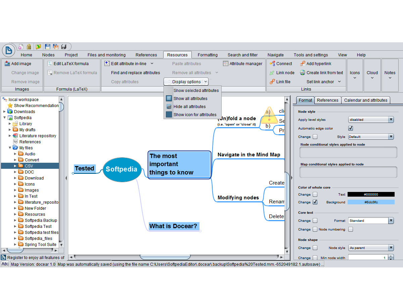This screenshot has height=302, width=403.
Task: Expand the Downloads folder in workspace tree
Action: pos(4,112)
